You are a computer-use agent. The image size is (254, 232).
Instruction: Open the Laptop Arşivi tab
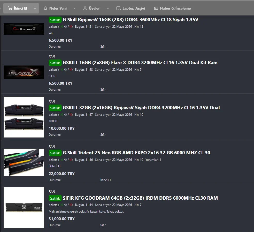tap(134, 8)
